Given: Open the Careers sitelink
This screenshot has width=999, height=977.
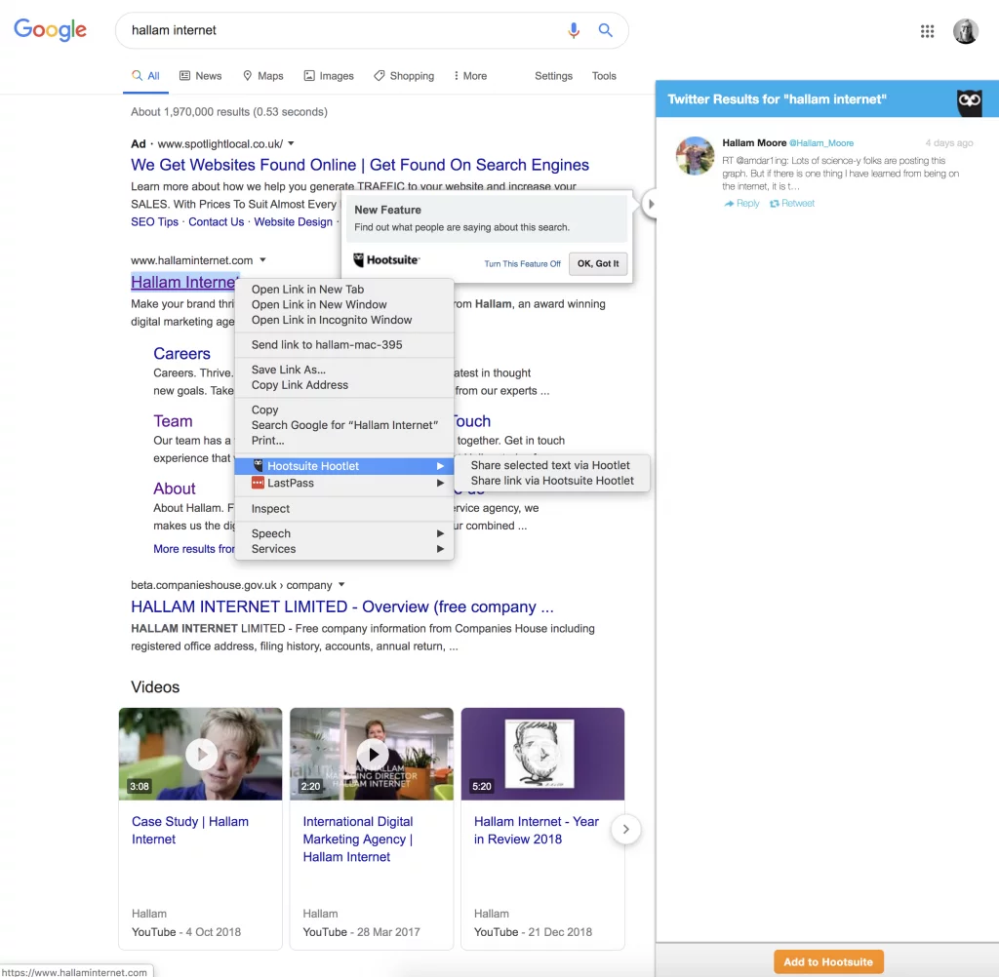Looking at the screenshot, I should point(181,354).
